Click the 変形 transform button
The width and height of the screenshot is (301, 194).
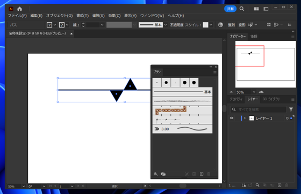point(242,25)
